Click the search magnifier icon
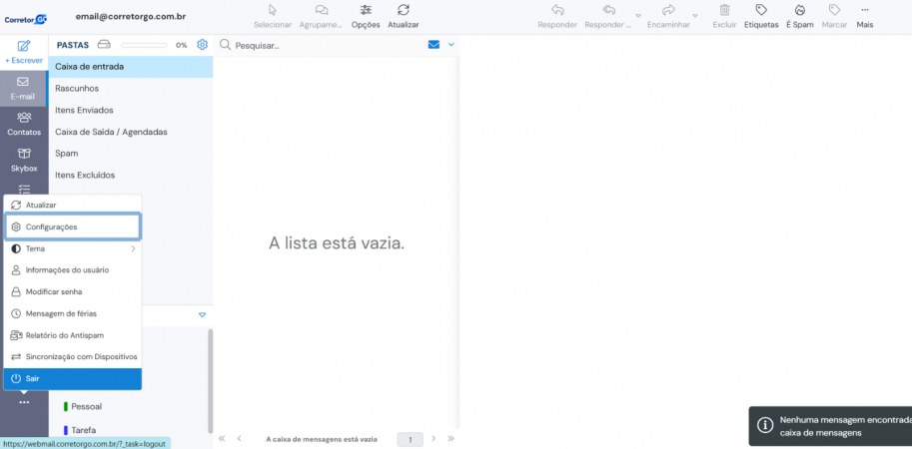The height and width of the screenshot is (449, 912). tap(225, 45)
